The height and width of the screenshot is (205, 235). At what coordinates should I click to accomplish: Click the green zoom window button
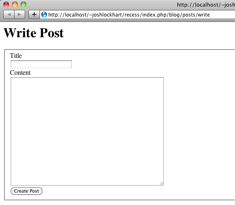click(x=23, y=5)
